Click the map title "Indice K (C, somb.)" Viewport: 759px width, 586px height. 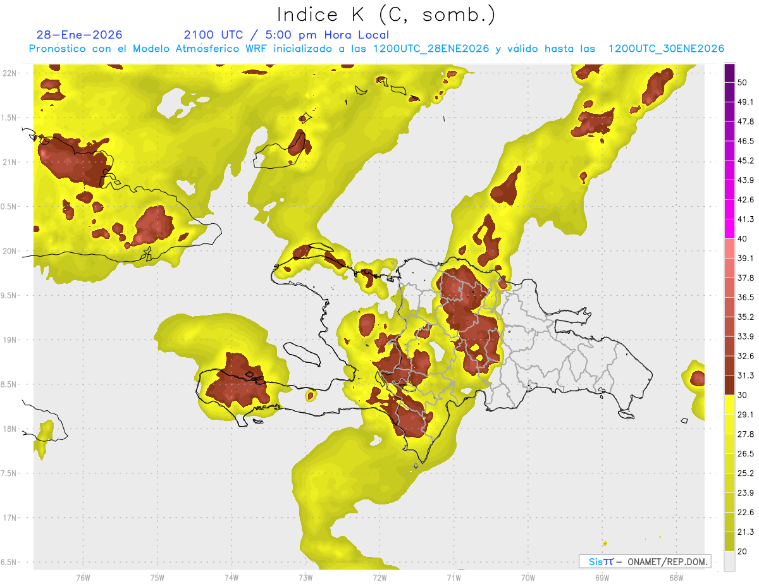coord(386,15)
